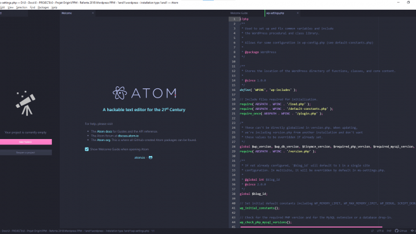Click the PHP grammar selector in status bar
Image resolution: width=416 pixels, height=234 pixels.
click(x=389, y=231)
